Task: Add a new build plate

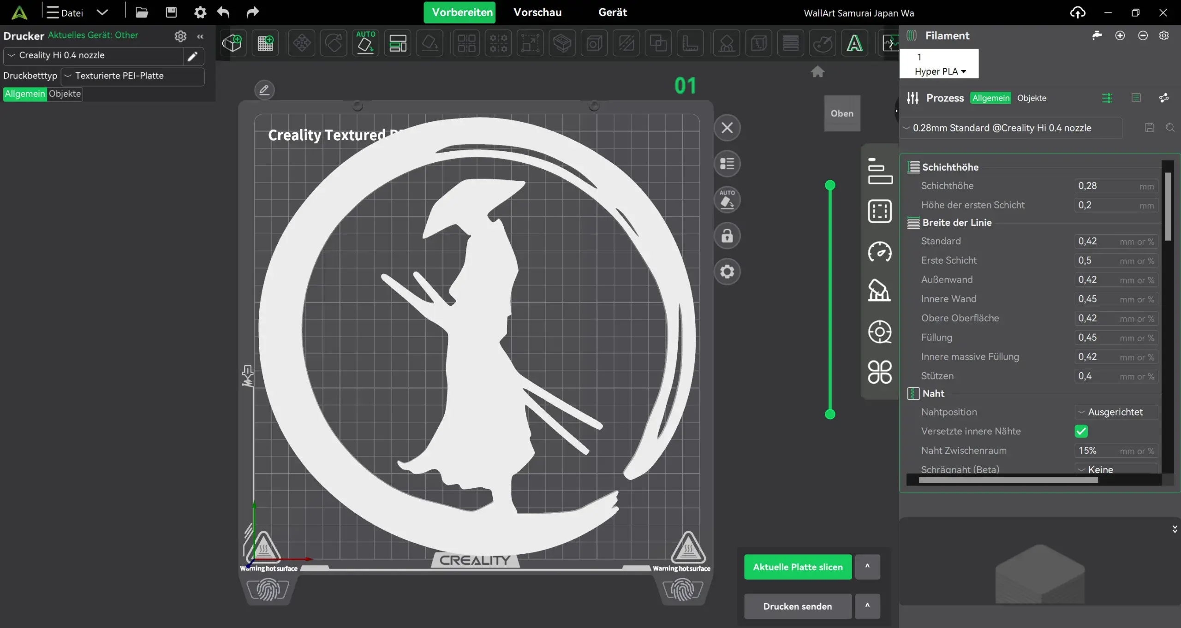Action: tap(265, 43)
